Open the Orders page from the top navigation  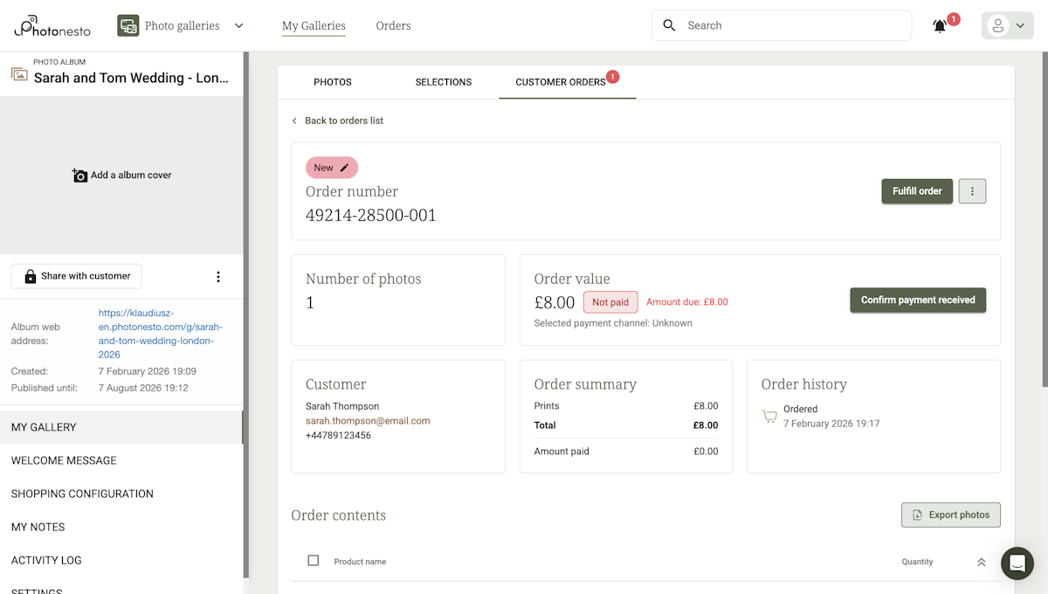[393, 25]
